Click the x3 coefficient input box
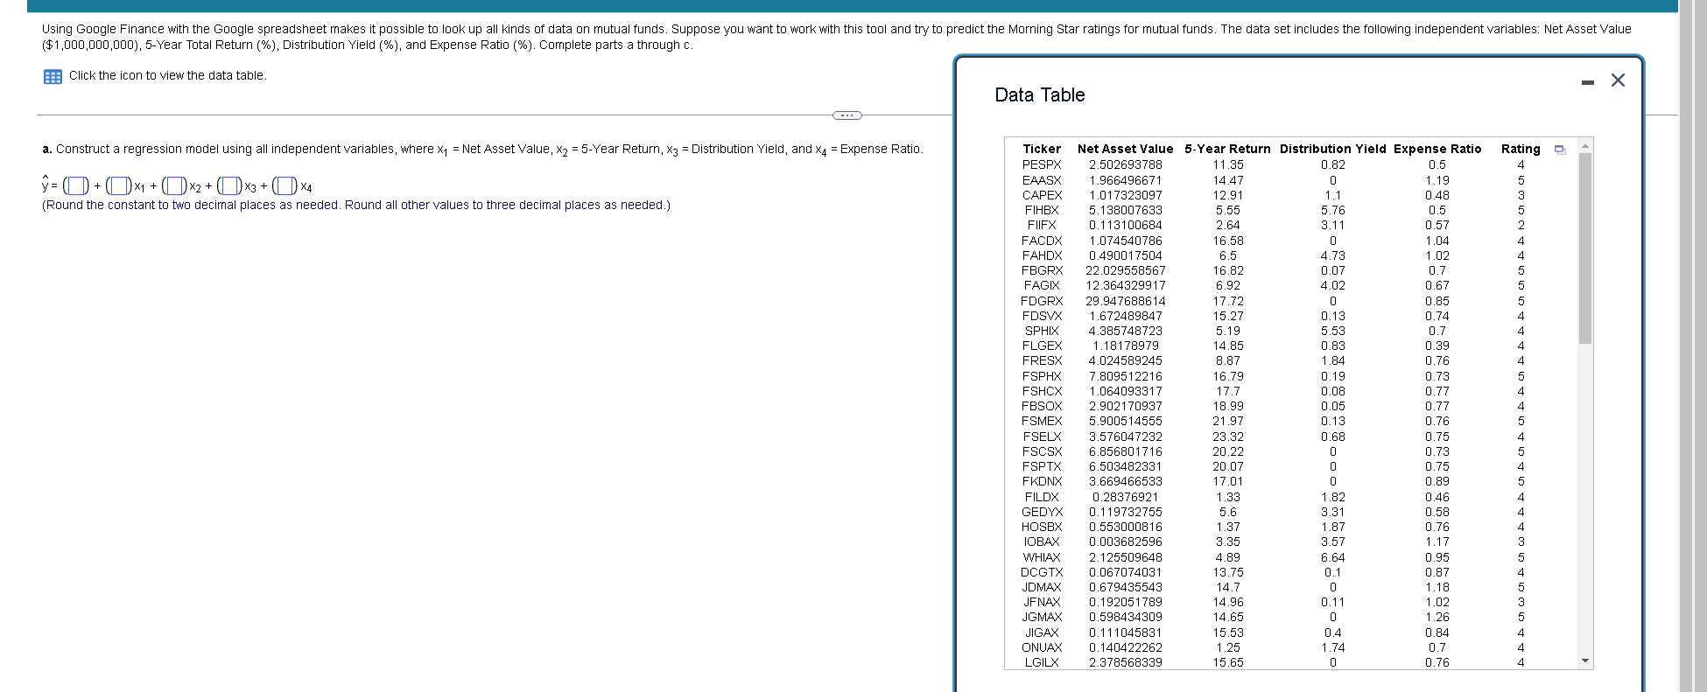Viewport: 1707px width, 692px height. pos(230,185)
